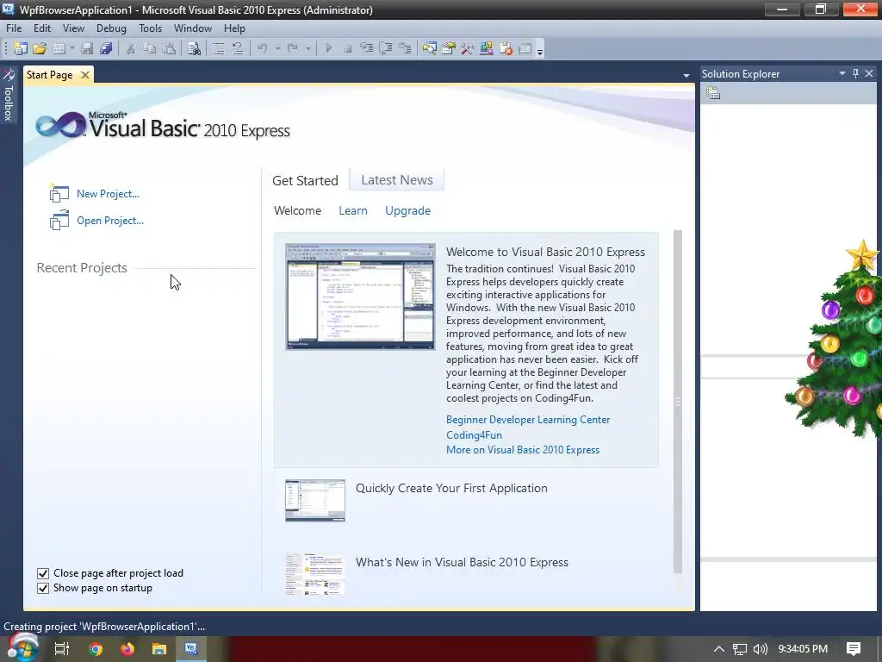Open Beginner Developer Learning Center link
Image resolution: width=882 pixels, height=662 pixels.
pyautogui.click(x=528, y=420)
